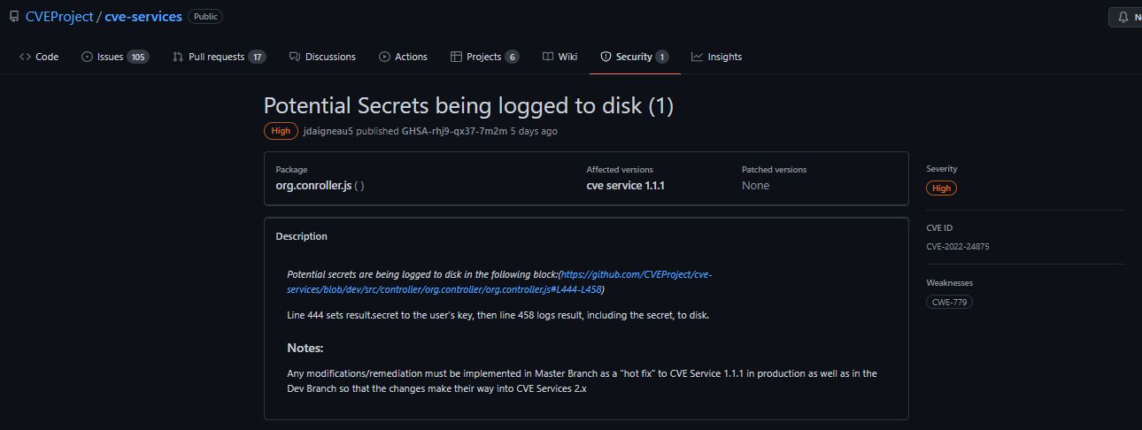
Task: Open the Insights tab
Action: [717, 57]
